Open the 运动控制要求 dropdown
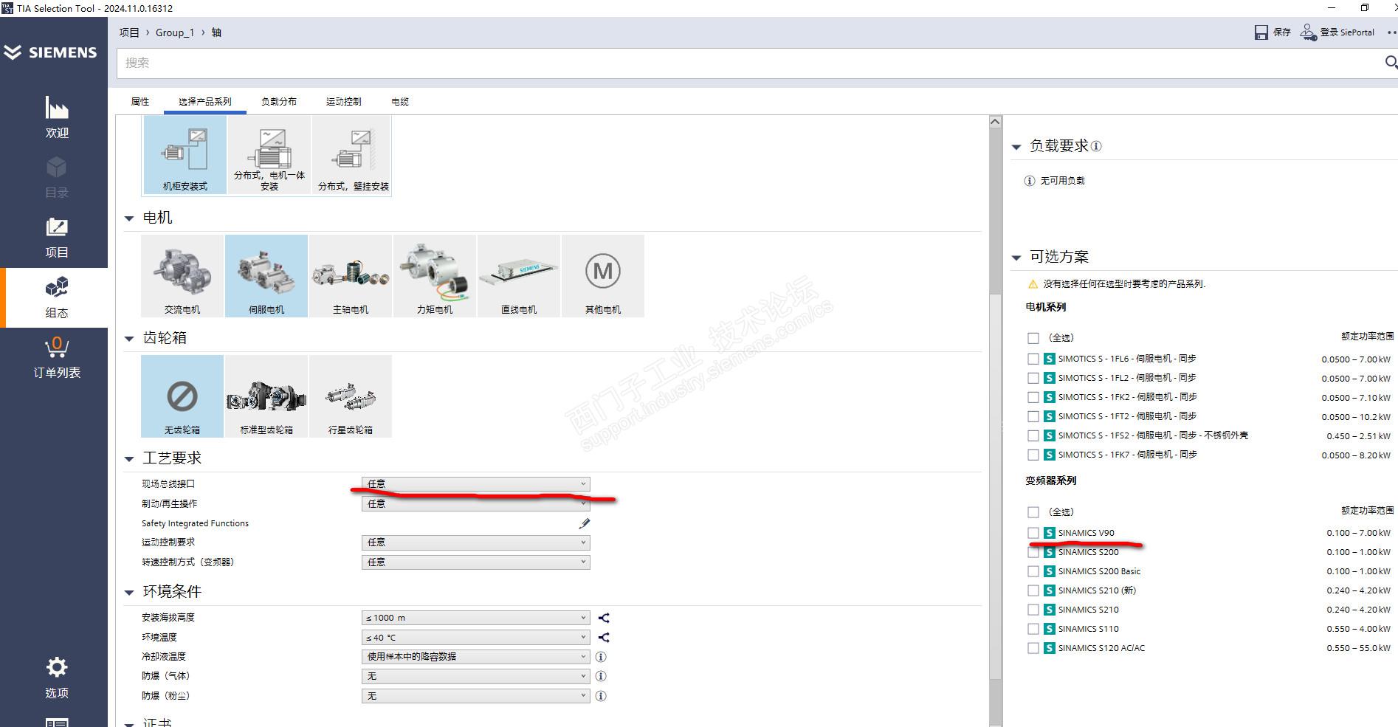 (476, 542)
